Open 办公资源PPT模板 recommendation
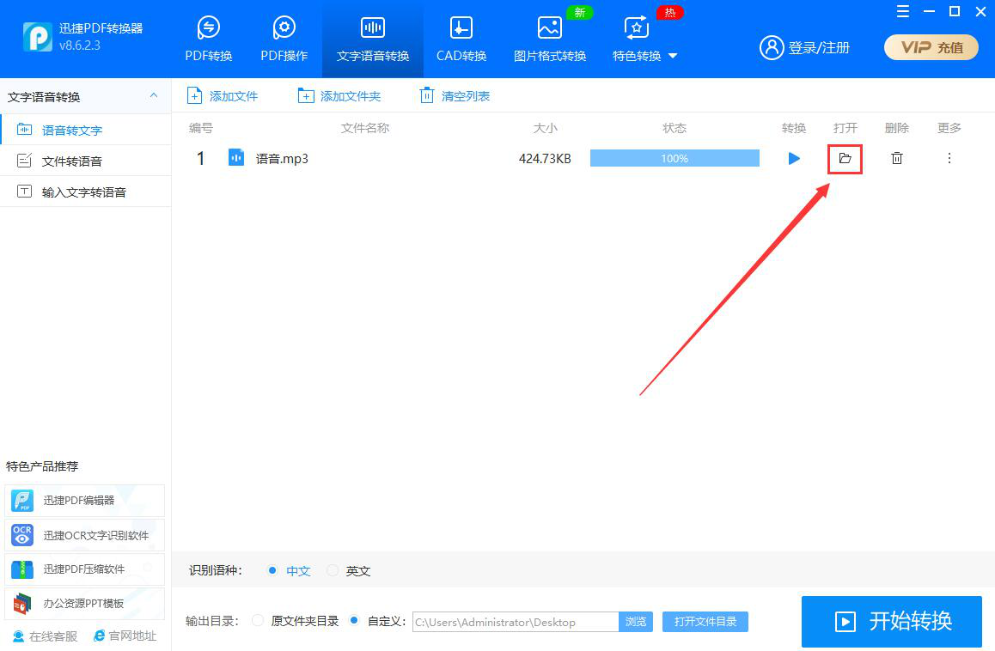 pos(84,604)
